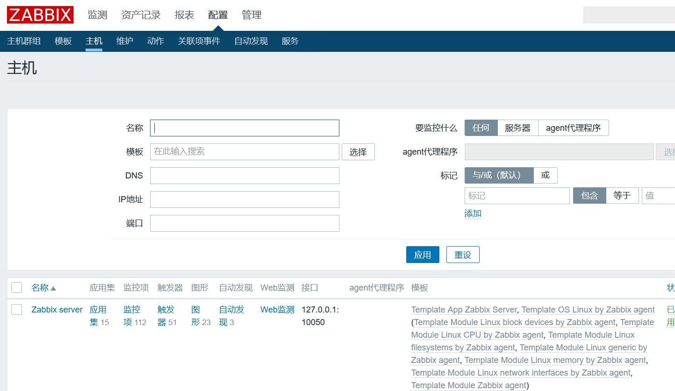Image resolution: width=675 pixels, height=391 pixels.
Task: Go to 关联项事件 submenu tab
Action: tap(199, 41)
